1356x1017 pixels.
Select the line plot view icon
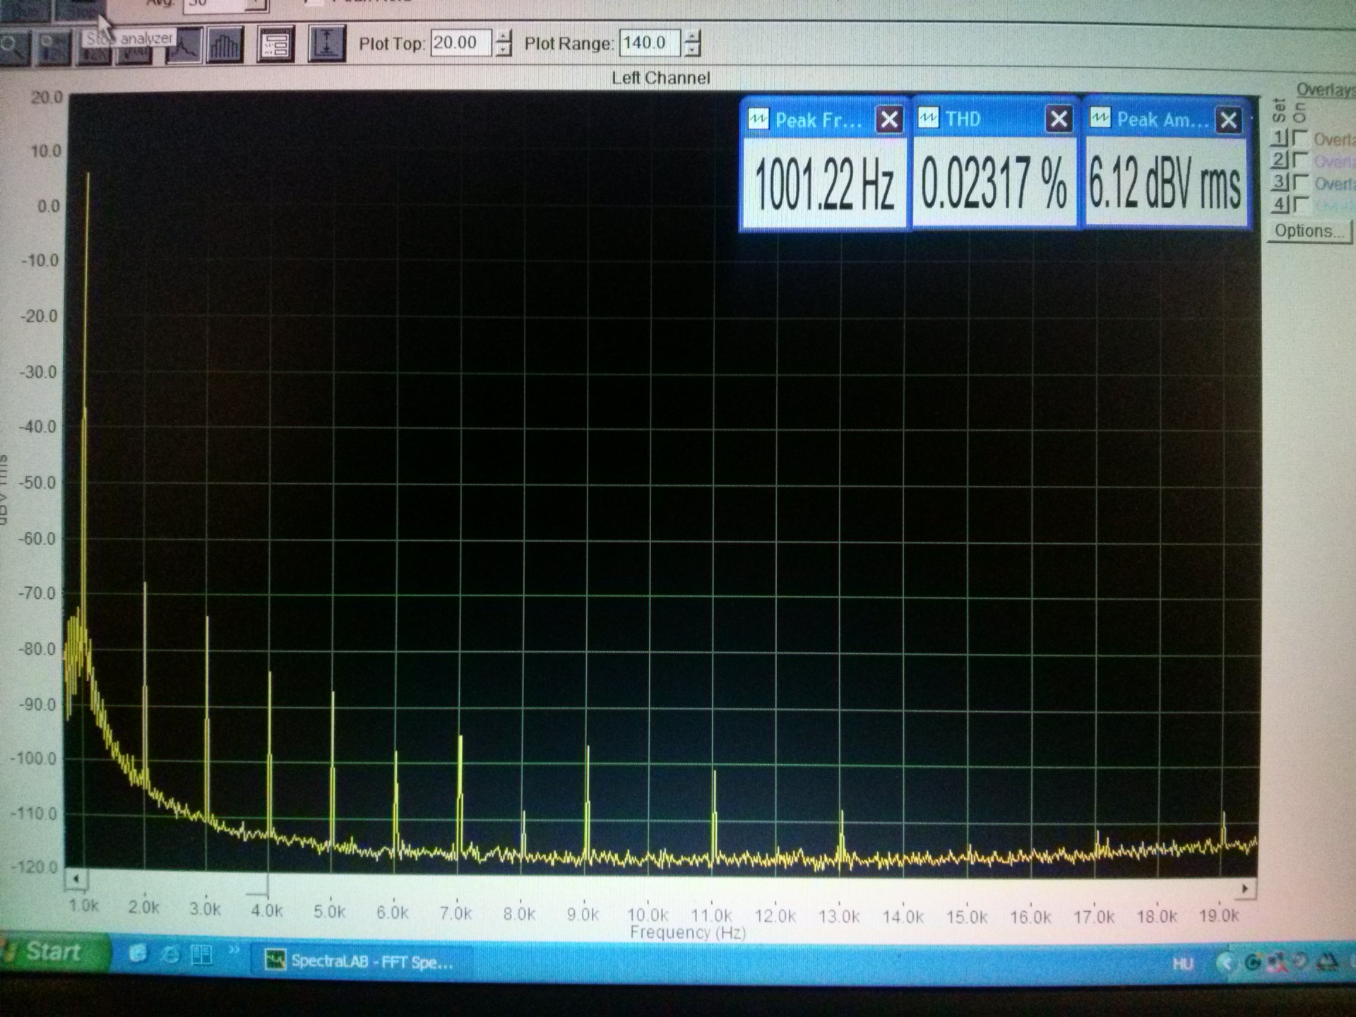pyautogui.click(x=184, y=46)
